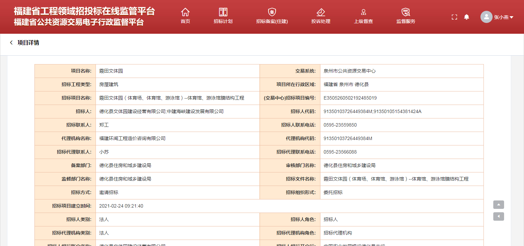Select the 上级督查 menu label
524x246 pixels.
tap(363, 21)
